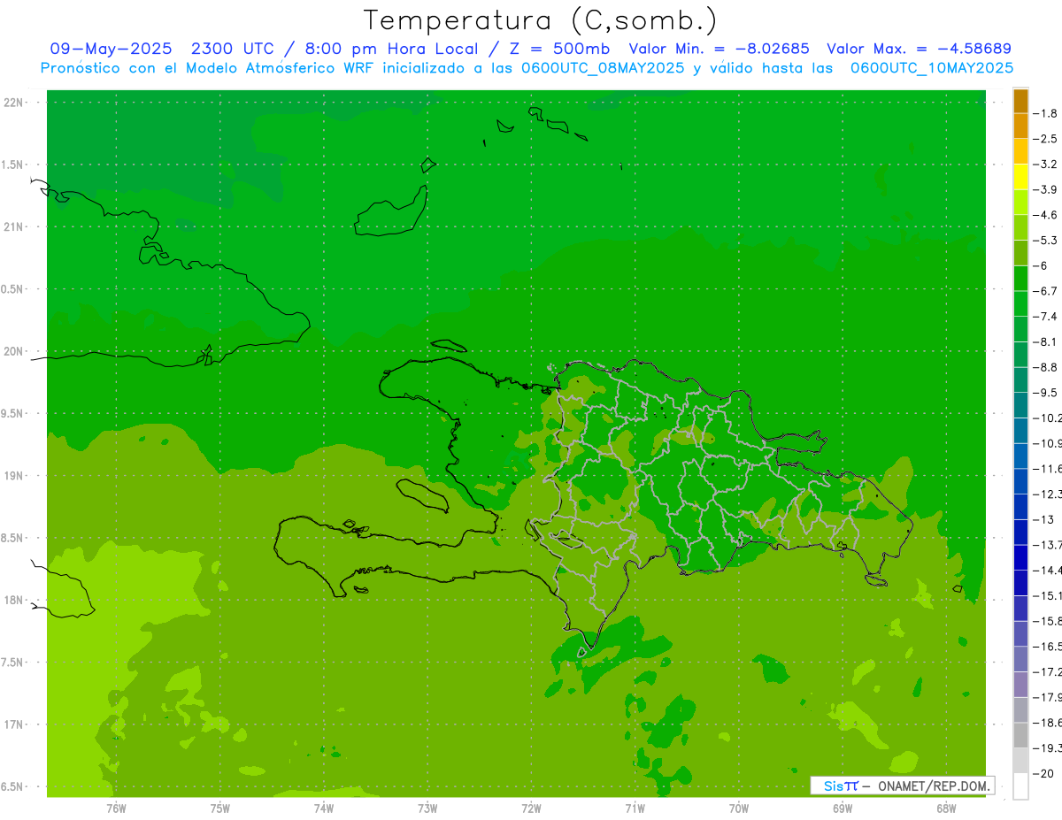Click the -9.5 colorbar value

point(1045,393)
